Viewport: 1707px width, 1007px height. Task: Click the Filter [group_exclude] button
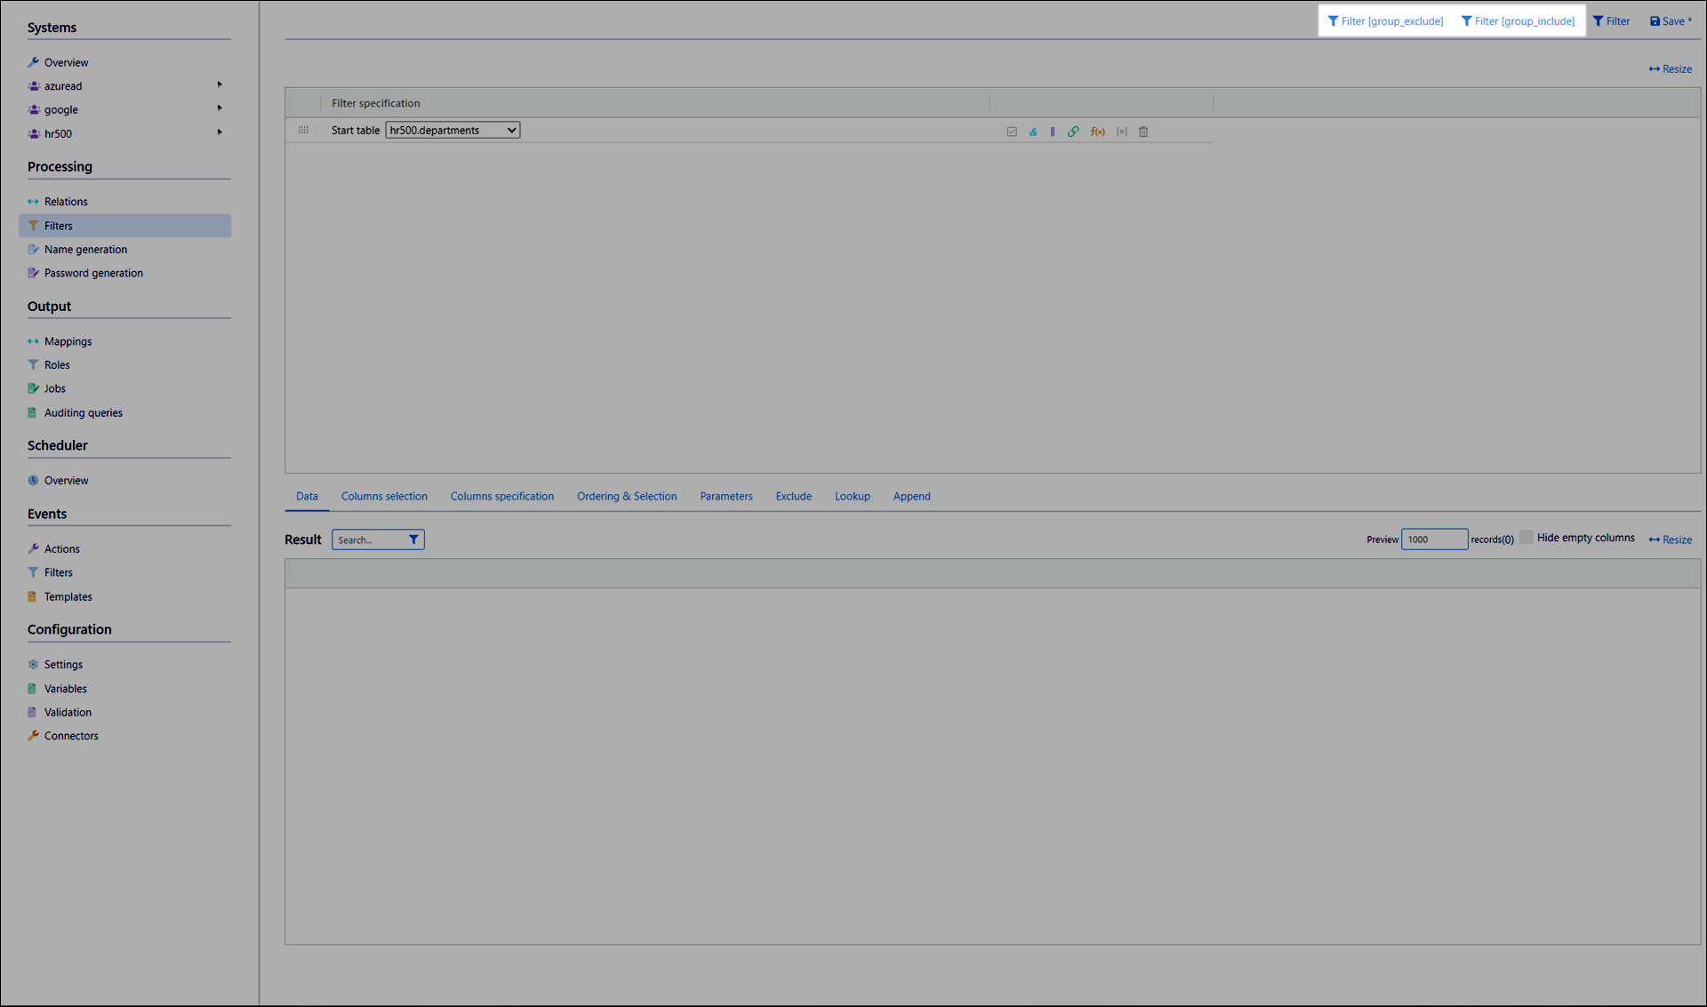coord(1385,21)
